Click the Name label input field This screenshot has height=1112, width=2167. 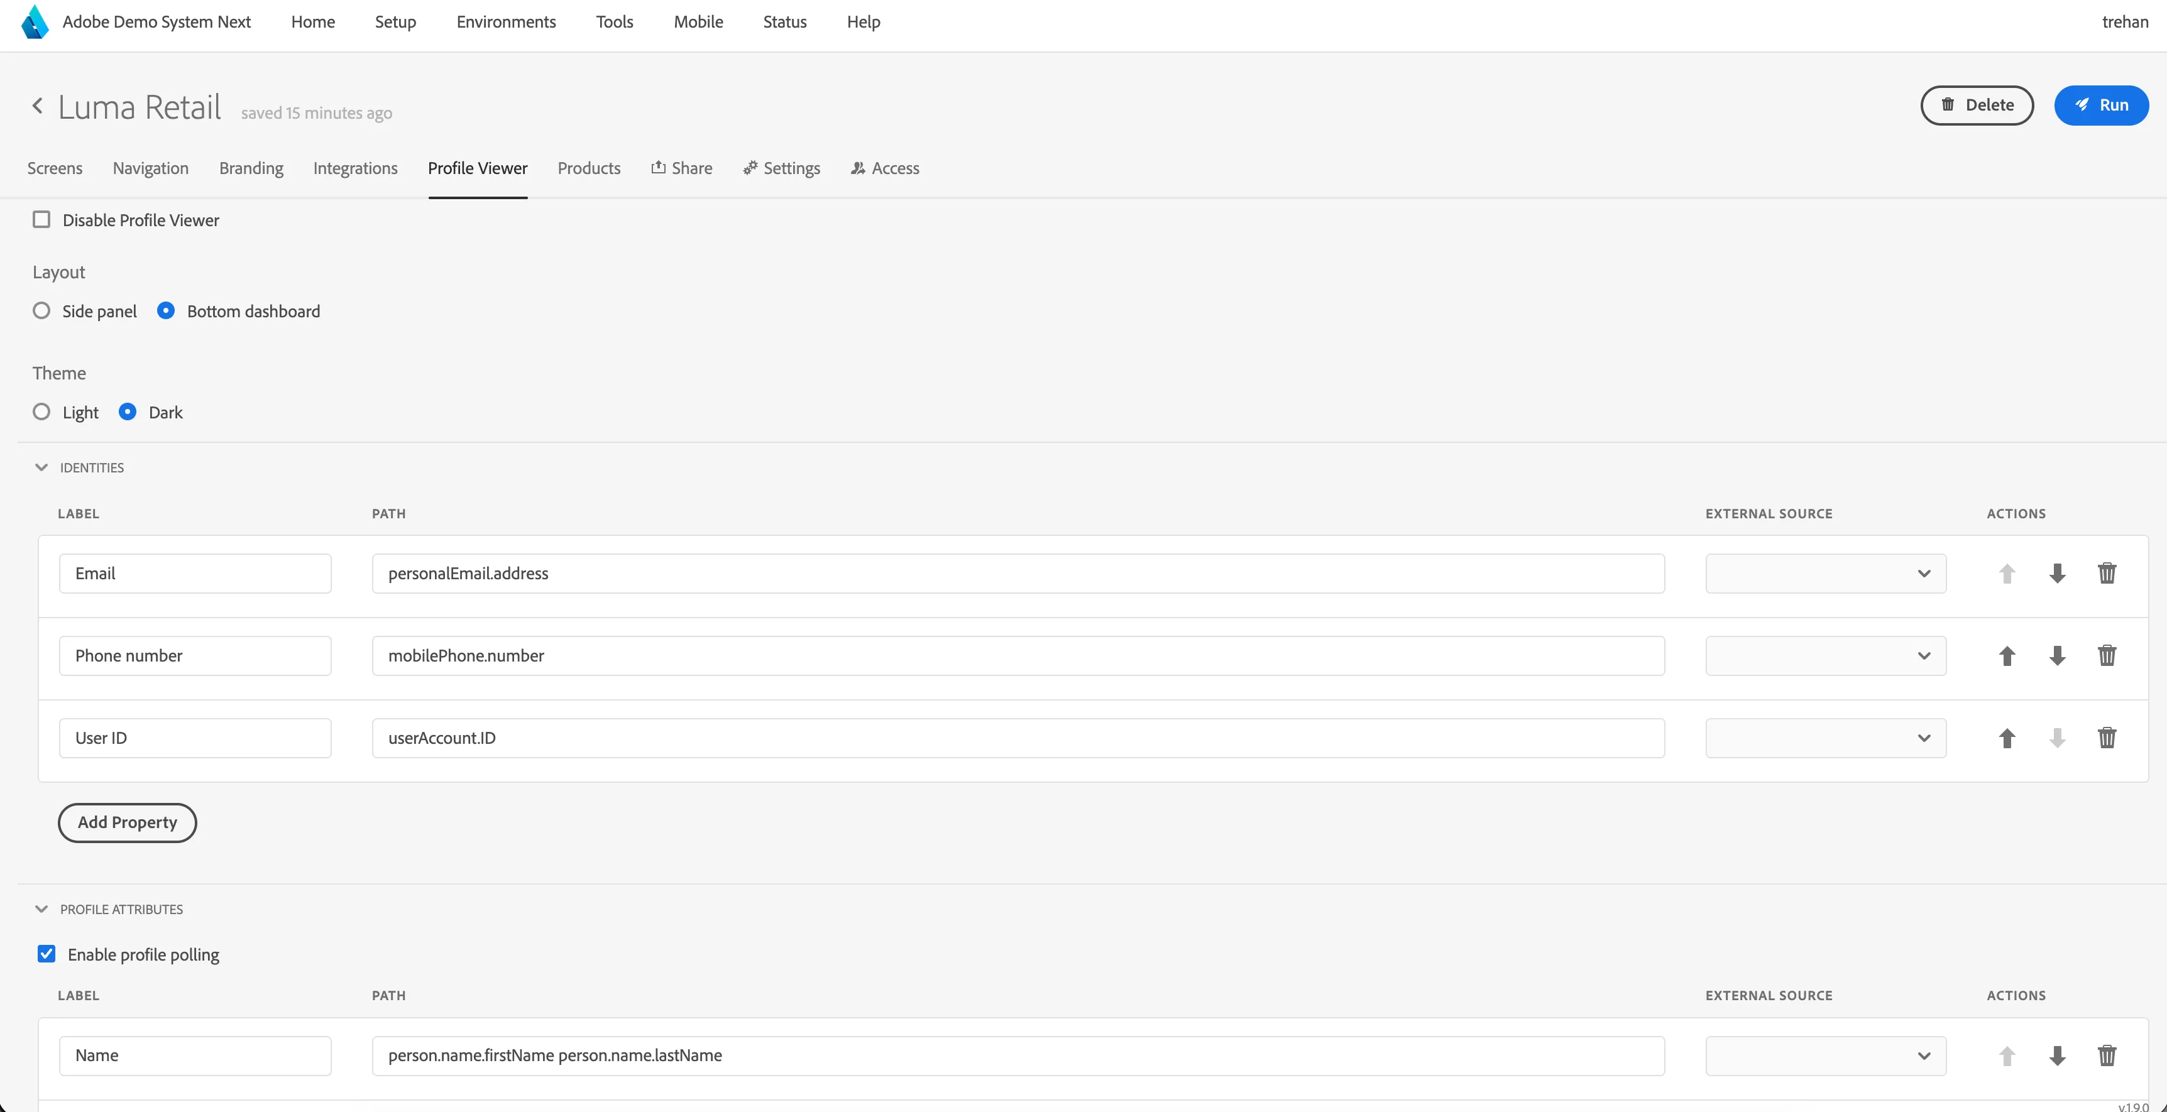(195, 1055)
